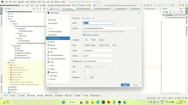The height and width of the screenshot is (105, 188).
Task: Open Search Everywhere magnifier icon
Action: [x=180, y=5]
